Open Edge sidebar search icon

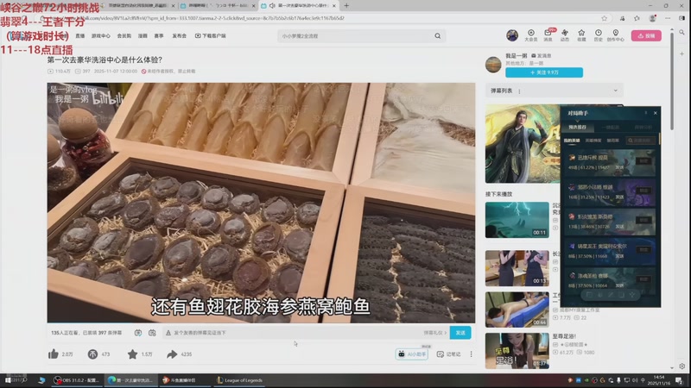(681, 32)
